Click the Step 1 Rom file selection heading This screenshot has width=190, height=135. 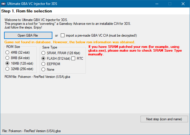26,11
